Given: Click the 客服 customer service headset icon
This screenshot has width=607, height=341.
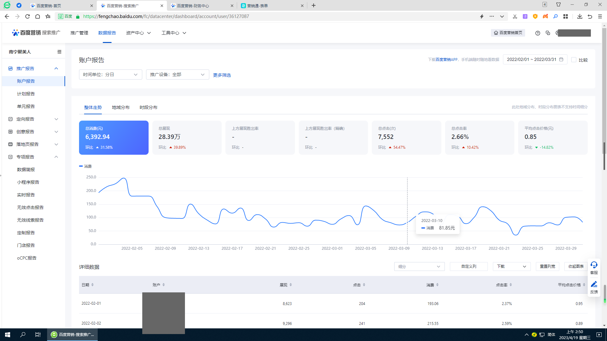Looking at the screenshot, I should (x=594, y=265).
